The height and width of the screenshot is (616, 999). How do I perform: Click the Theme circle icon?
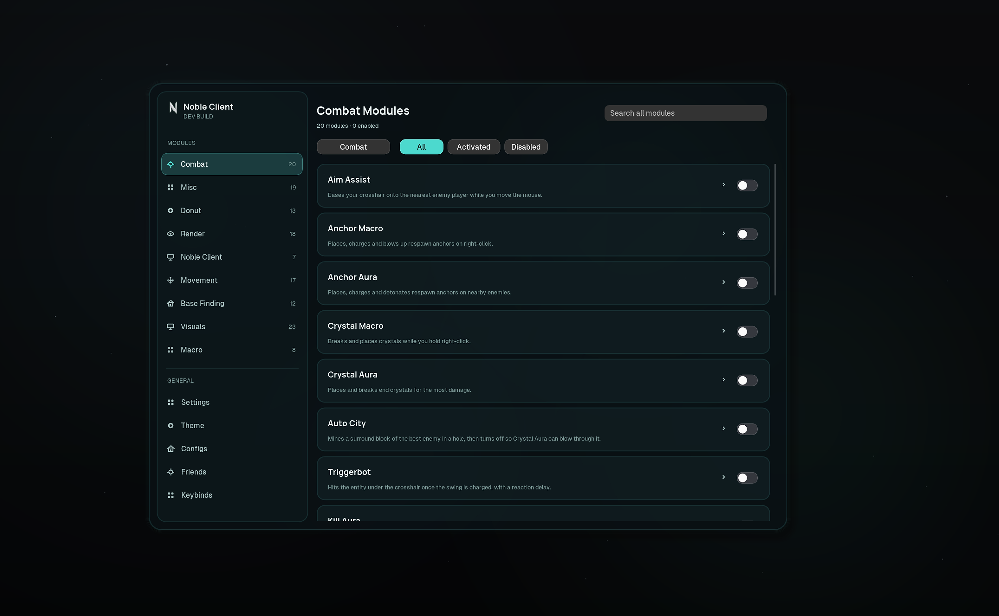click(171, 425)
